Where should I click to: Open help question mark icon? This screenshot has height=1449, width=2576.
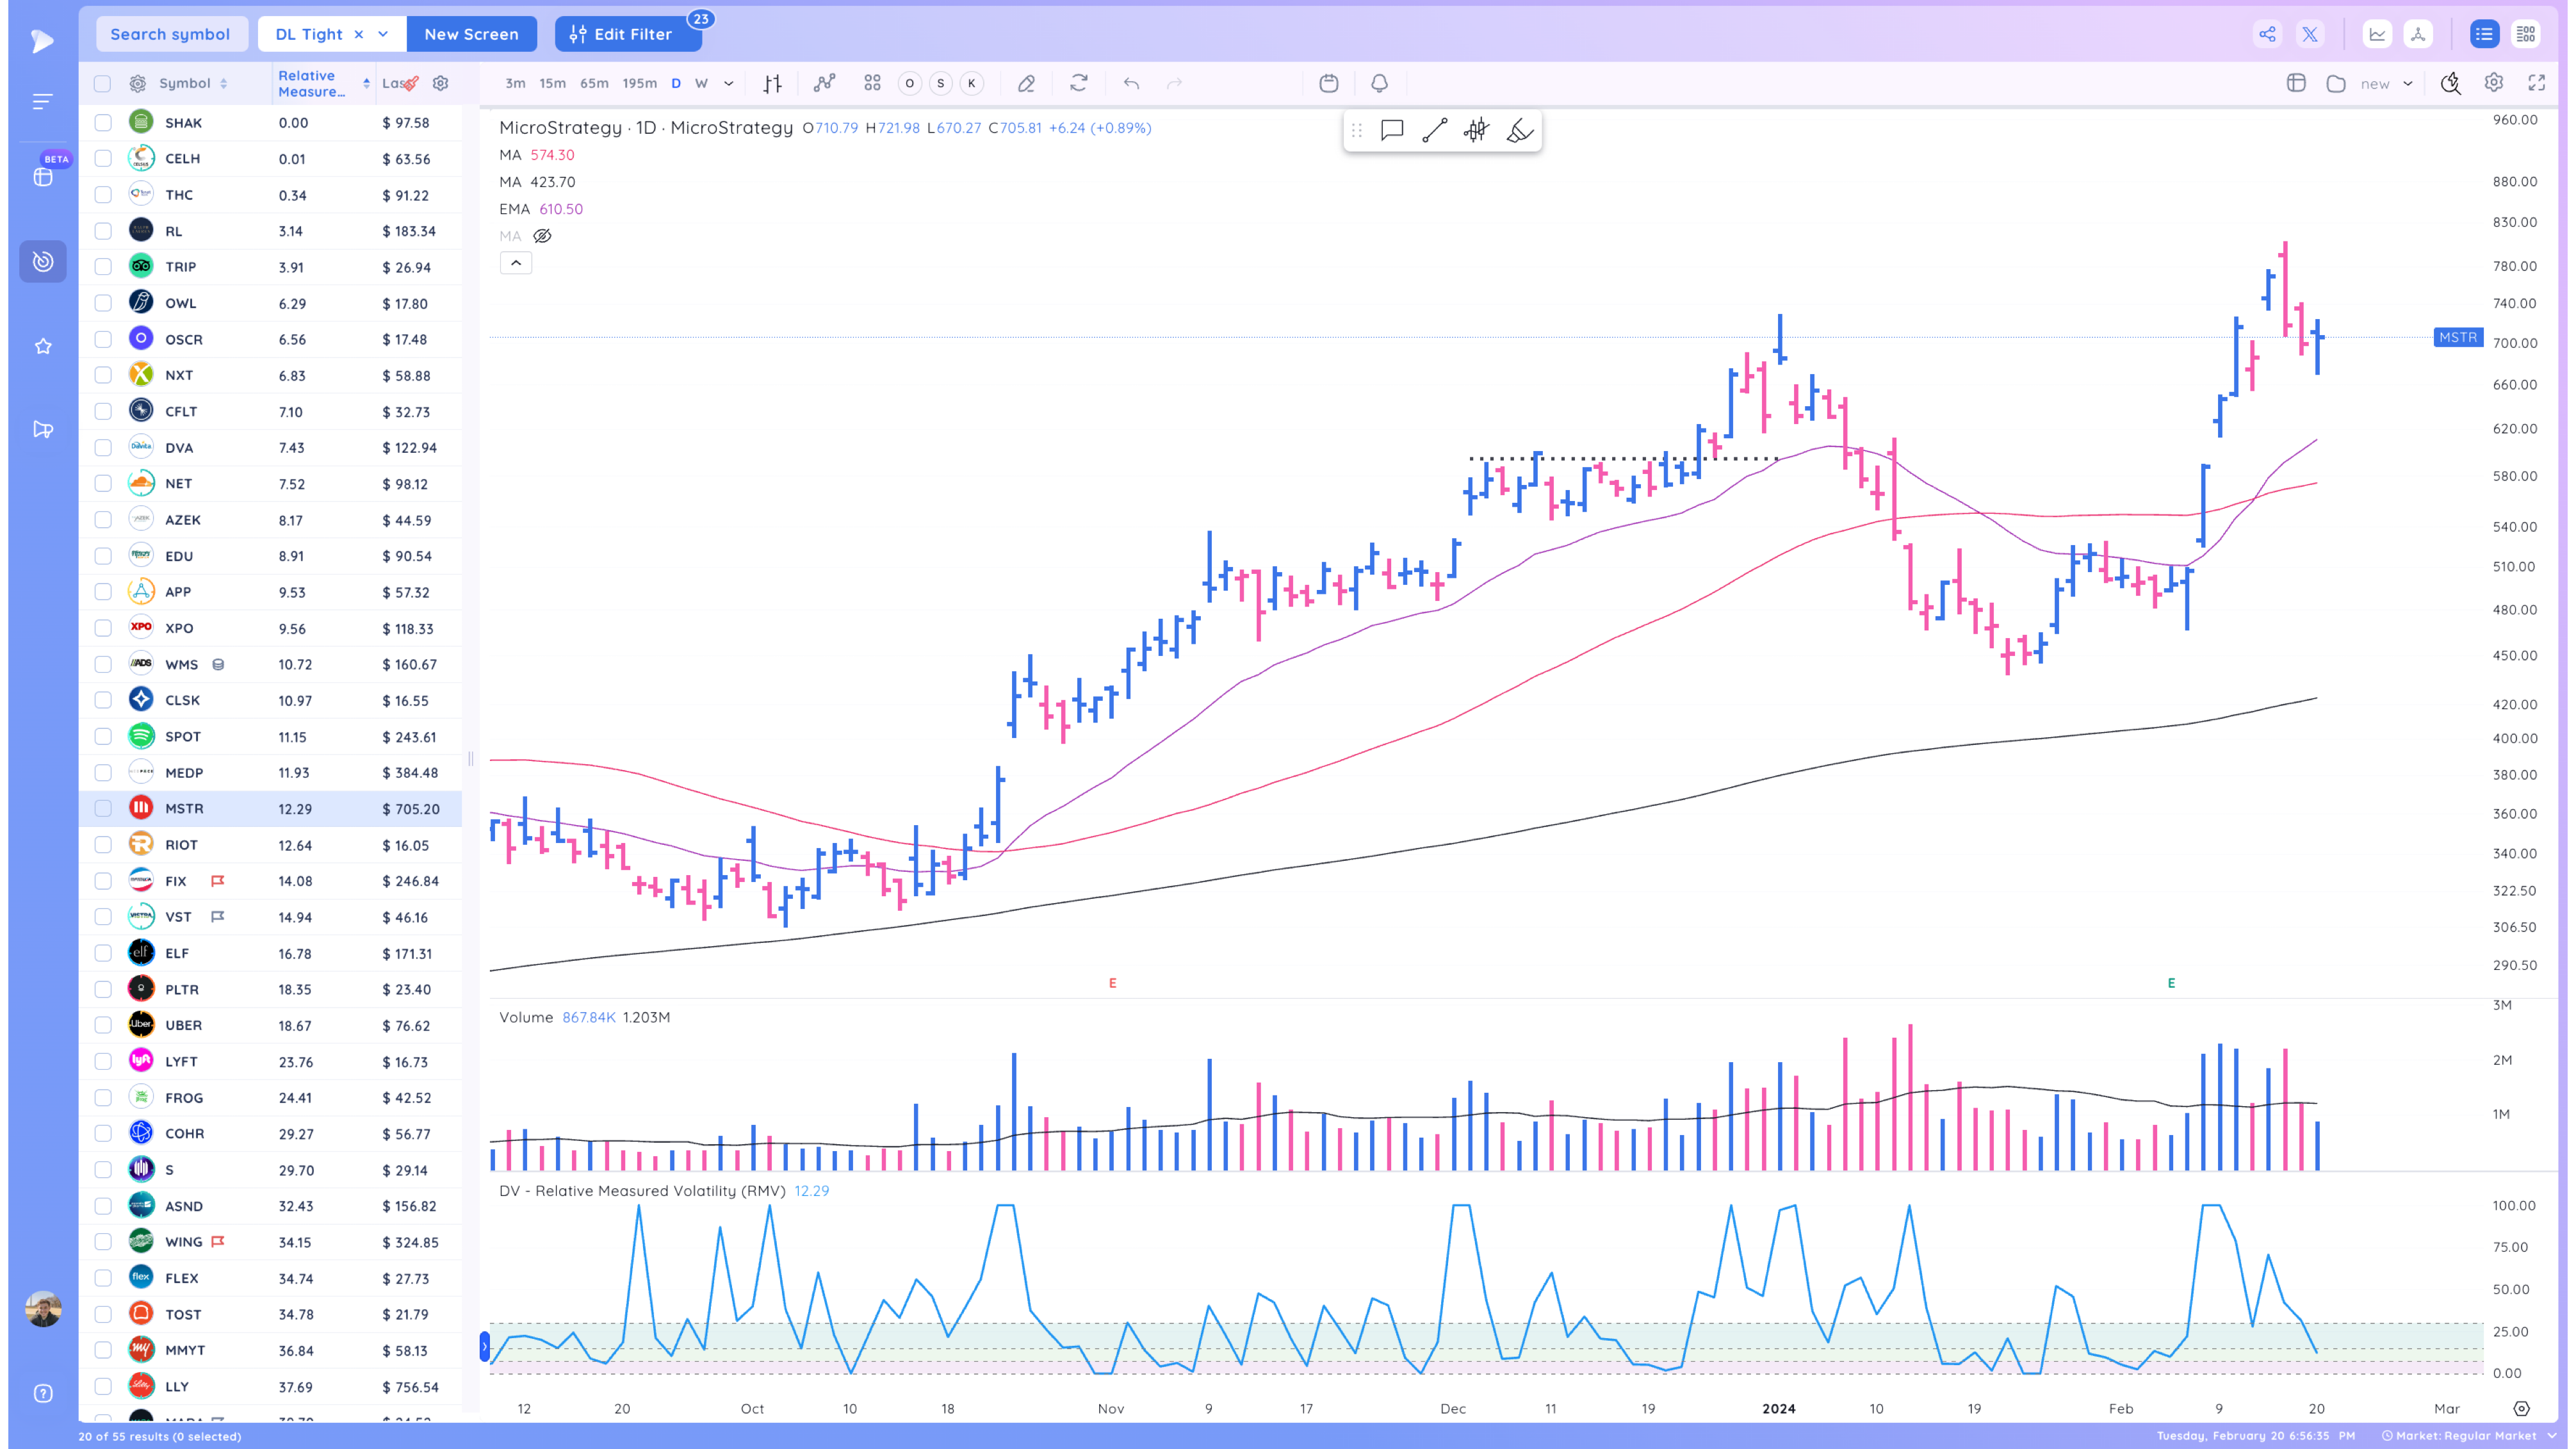[43, 1393]
